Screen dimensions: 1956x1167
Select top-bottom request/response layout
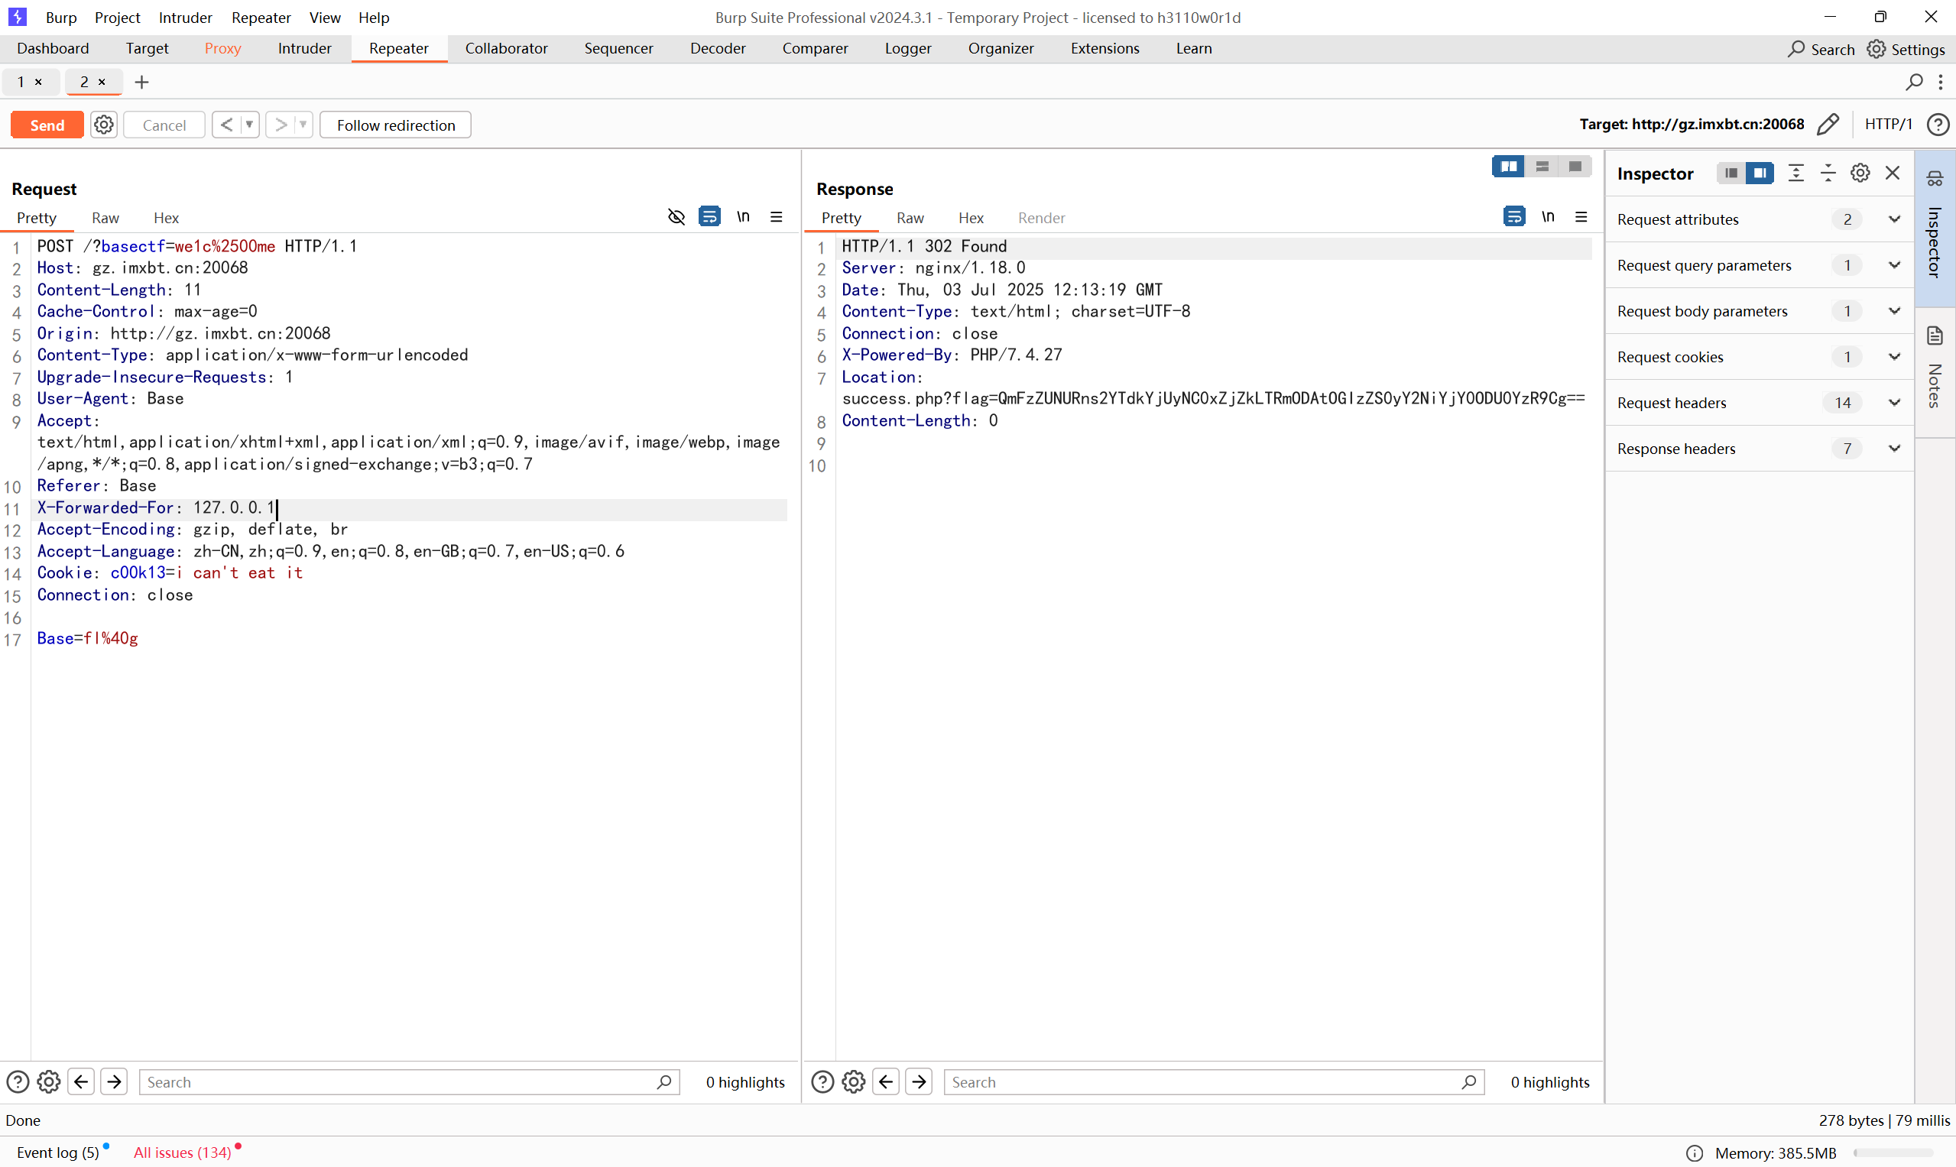pos(1542,166)
